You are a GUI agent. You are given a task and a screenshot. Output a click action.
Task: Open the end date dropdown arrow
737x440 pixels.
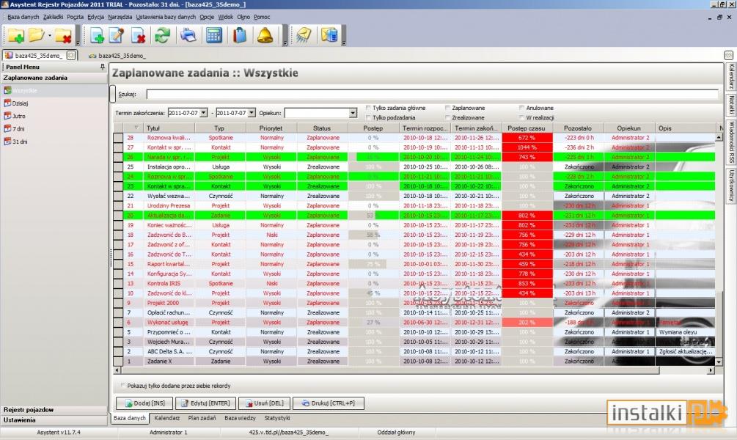point(252,113)
